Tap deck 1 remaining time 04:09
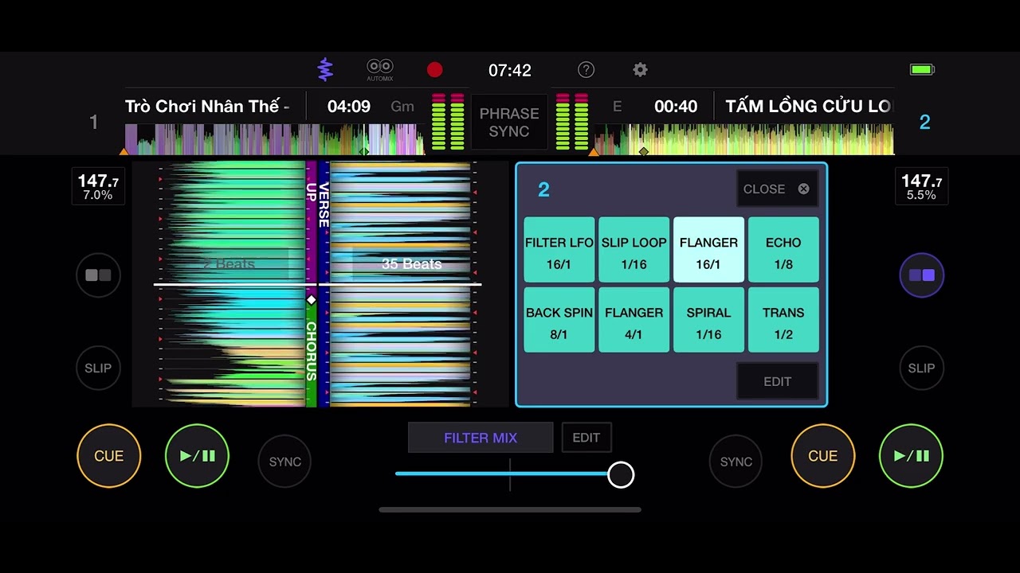Screen dimensions: 1020x573 (349, 107)
